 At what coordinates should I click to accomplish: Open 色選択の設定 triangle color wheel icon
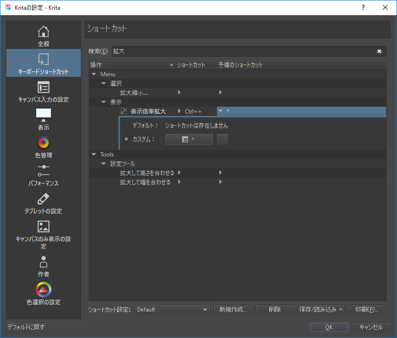[44, 290]
